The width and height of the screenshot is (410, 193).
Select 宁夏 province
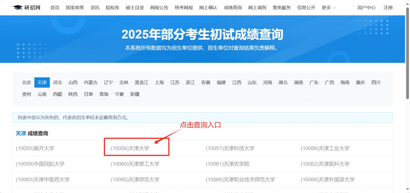click(x=119, y=94)
